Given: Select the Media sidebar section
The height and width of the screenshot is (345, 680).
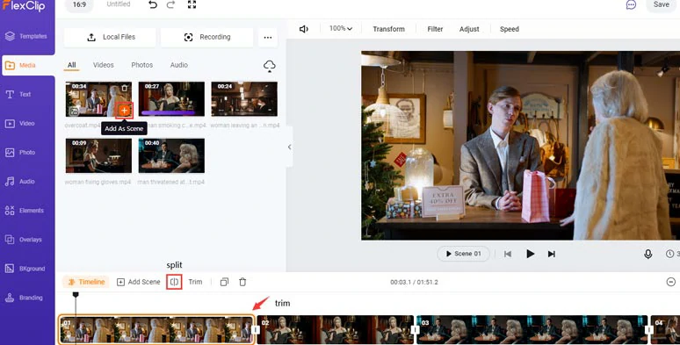Looking at the screenshot, I should point(28,66).
